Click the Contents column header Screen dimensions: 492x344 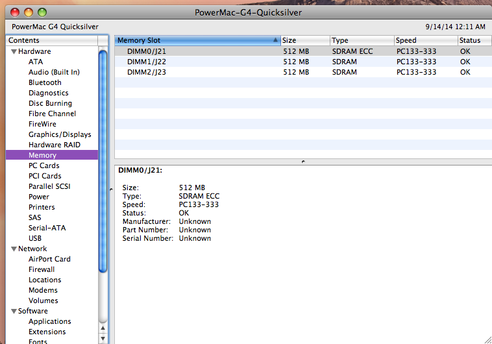click(52, 40)
